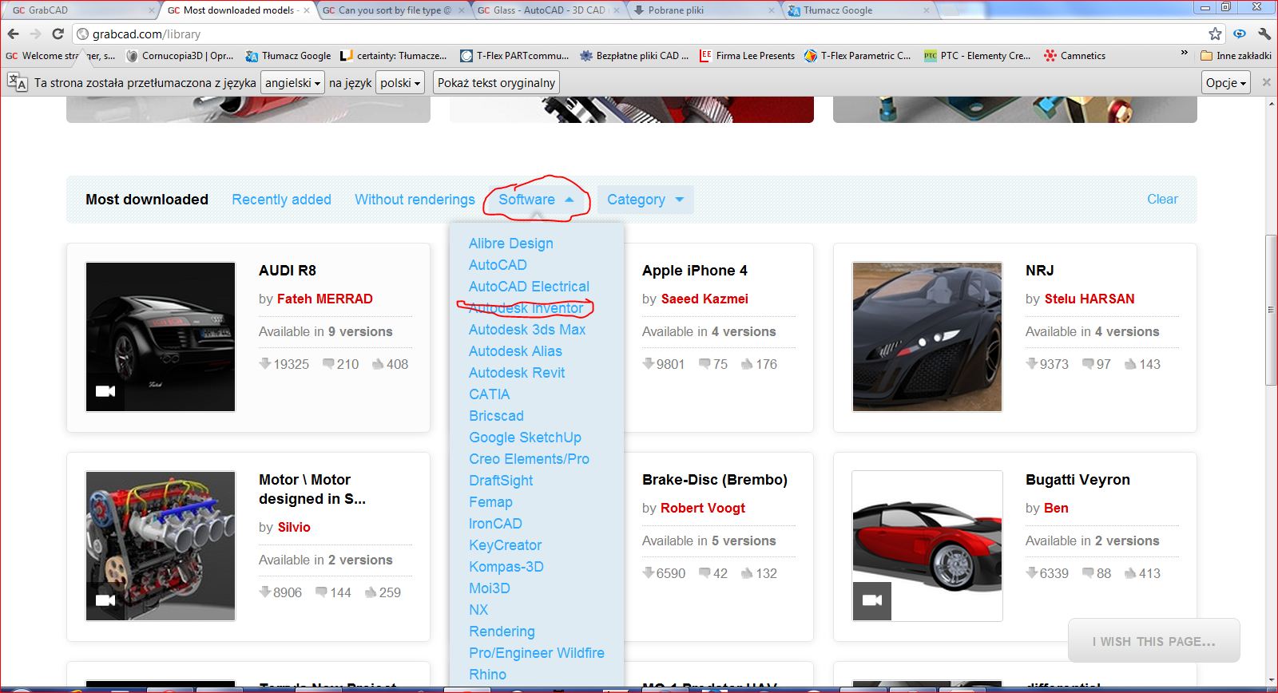
Task: Click comments count 97 on NRJ
Action: coord(1097,364)
